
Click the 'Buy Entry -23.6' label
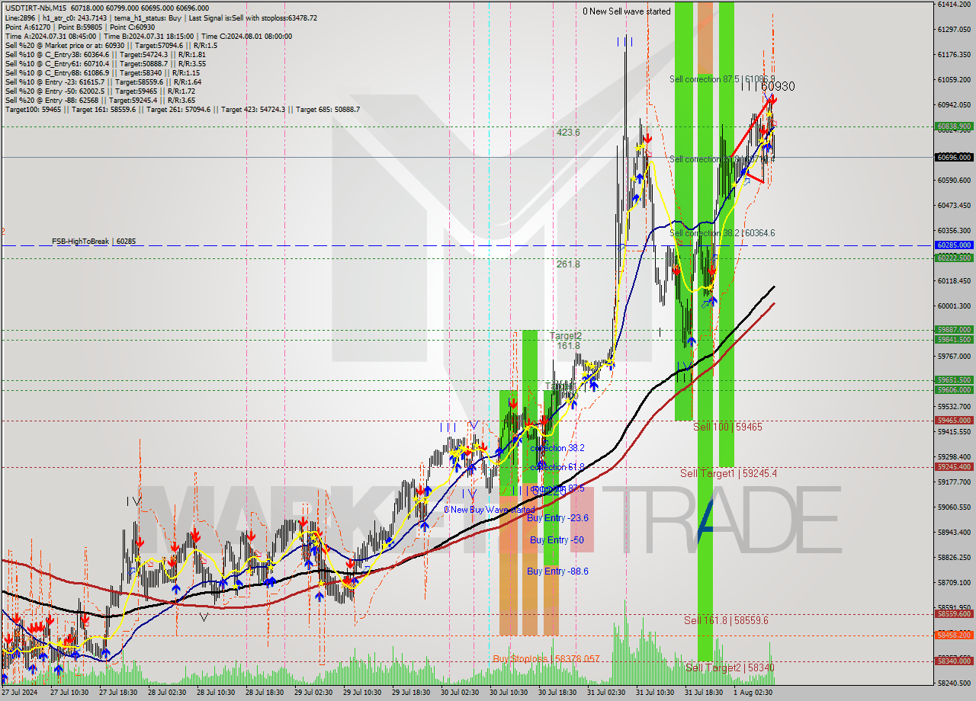pyautogui.click(x=557, y=518)
